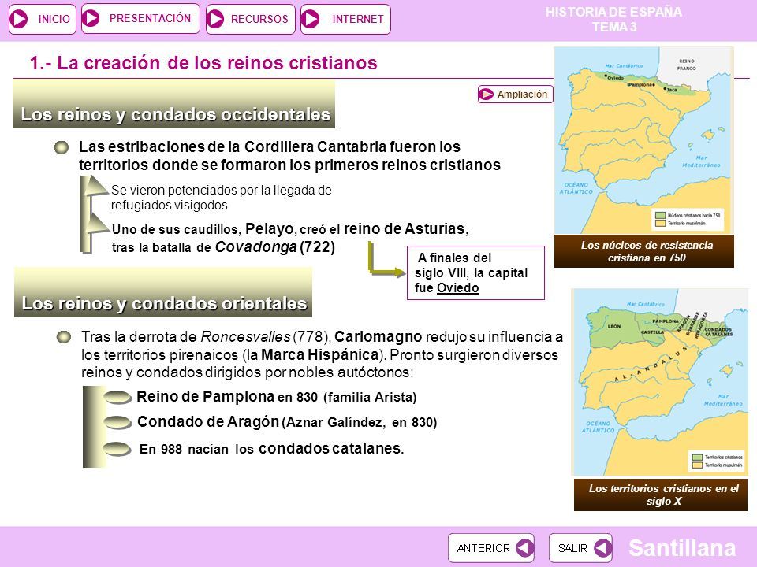The width and height of the screenshot is (757, 567).
Task: Click text 'condados catalanes'
Action: click(330, 449)
